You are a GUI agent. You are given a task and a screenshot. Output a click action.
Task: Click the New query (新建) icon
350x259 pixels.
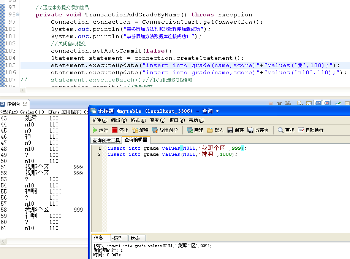pyautogui.click(x=190, y=130)
